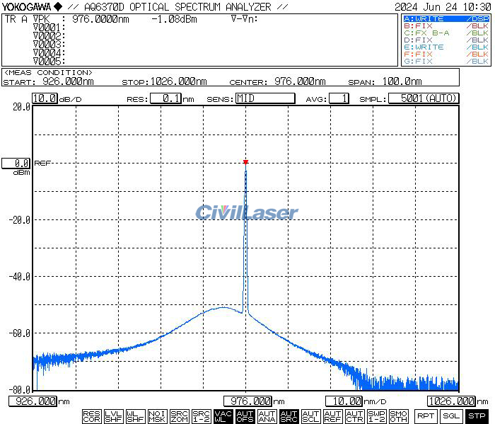Click the 0.0 dBm reference level field
This screenshot has height=424, width=495.
coord(16,164)
